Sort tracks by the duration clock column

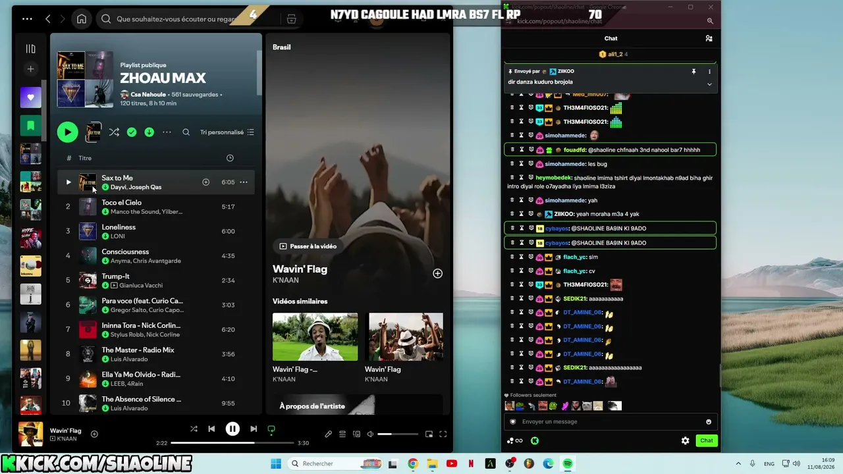[x=230, y=158]
